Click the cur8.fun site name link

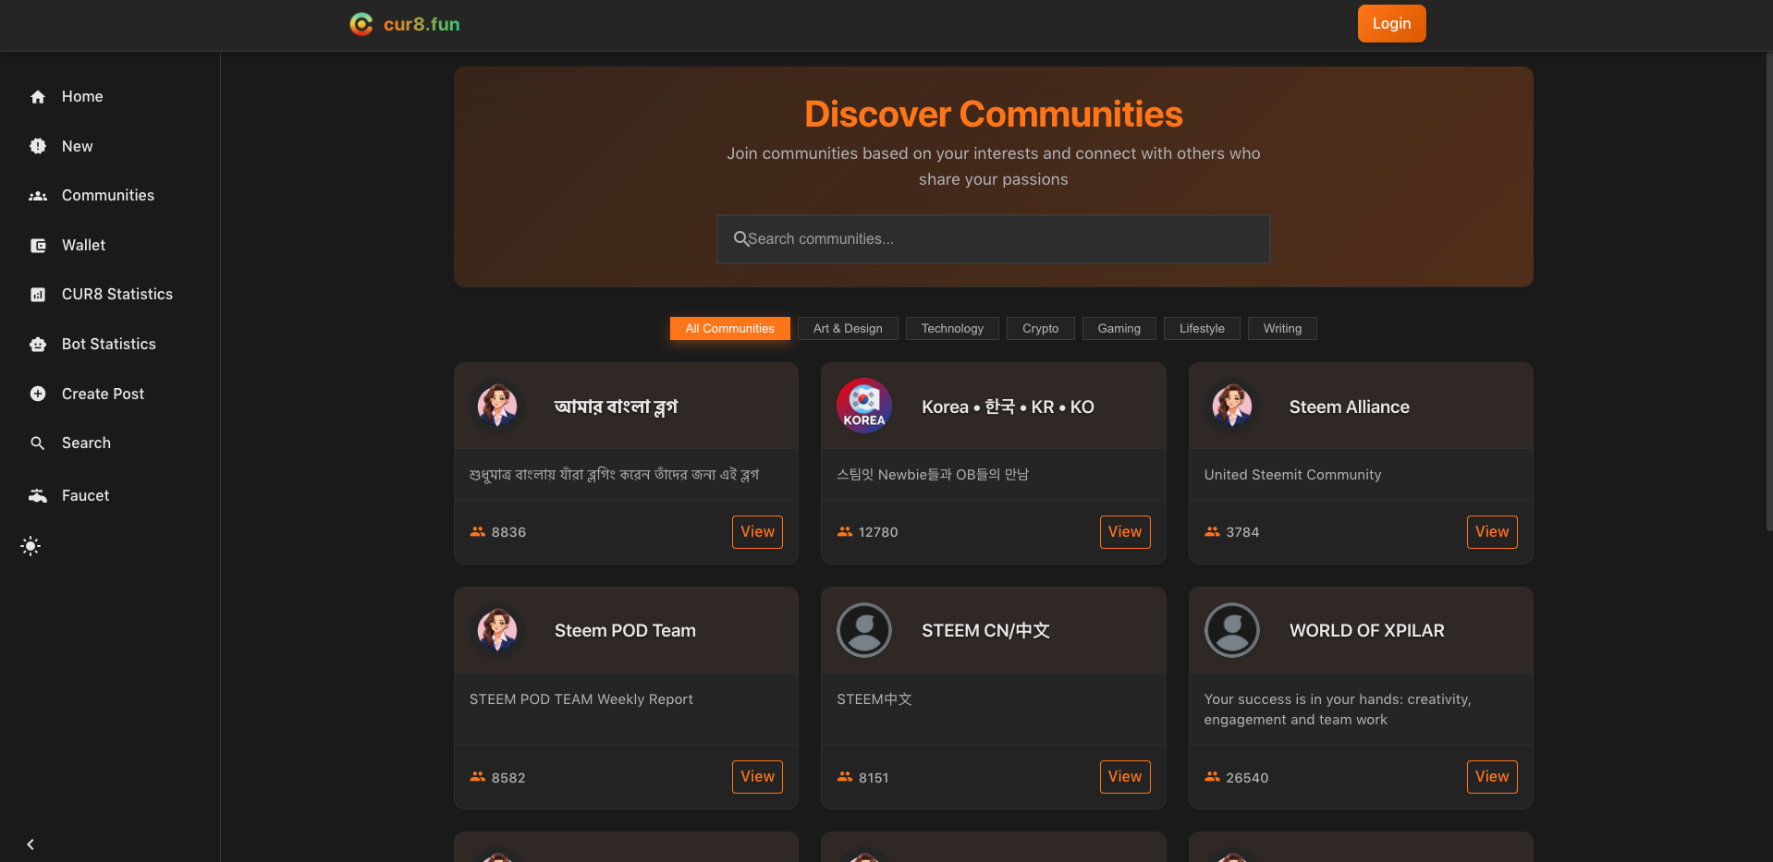[x=422, y=24]
